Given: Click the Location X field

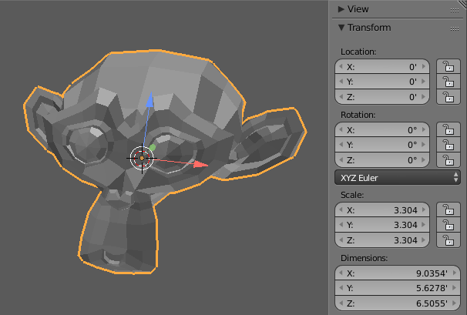Looking at the screenshot, I should click(382, 67).
